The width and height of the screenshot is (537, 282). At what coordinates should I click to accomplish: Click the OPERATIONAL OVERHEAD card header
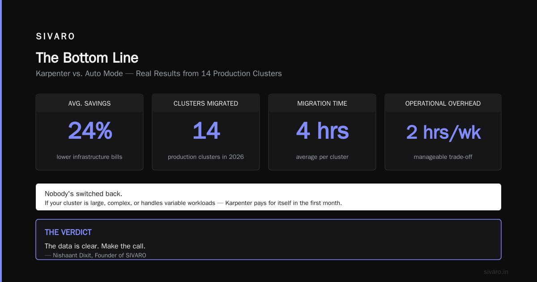point(443,103)
